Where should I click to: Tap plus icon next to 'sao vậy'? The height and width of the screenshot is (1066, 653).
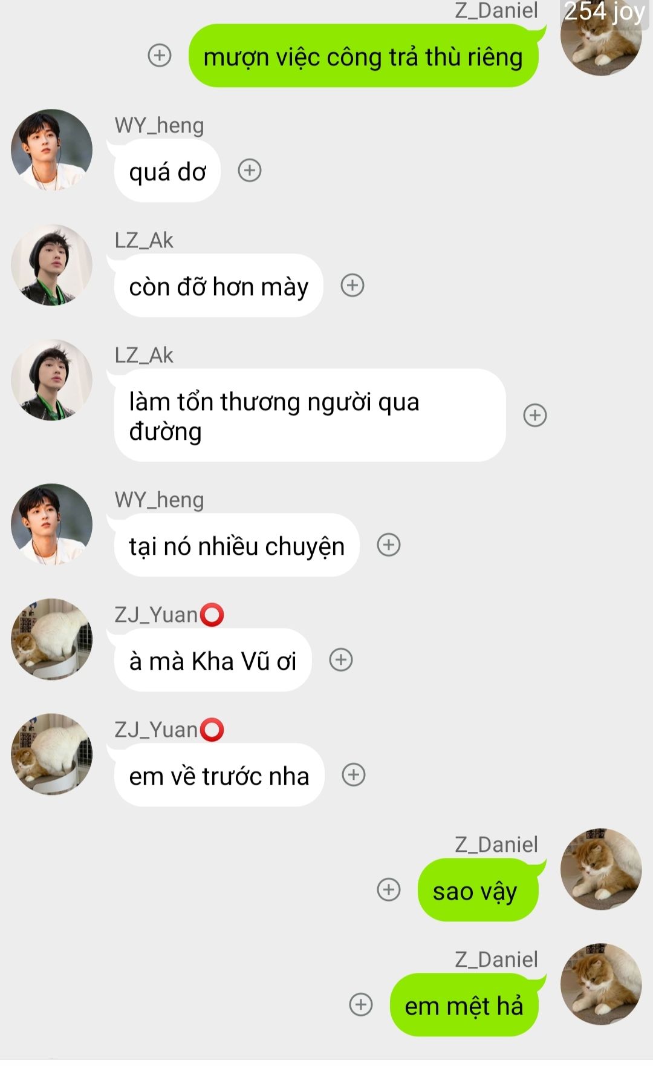click(x=389, y=889)
